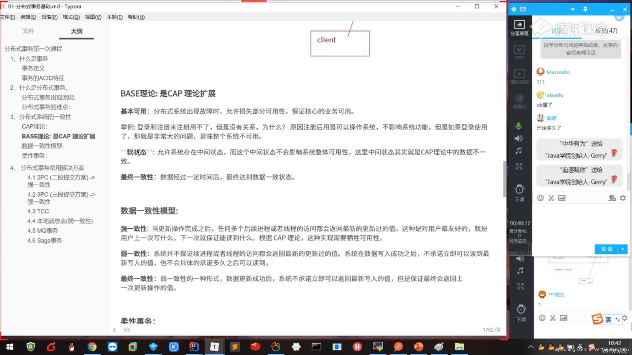Image resolution: width=632 pixels, height=355 pixels.
Task: Click image upload icon in upper chat toolbar
Action: [562, 198]
